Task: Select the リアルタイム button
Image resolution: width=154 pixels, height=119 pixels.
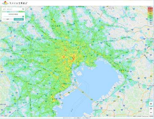Action: [x=19, y=19]
